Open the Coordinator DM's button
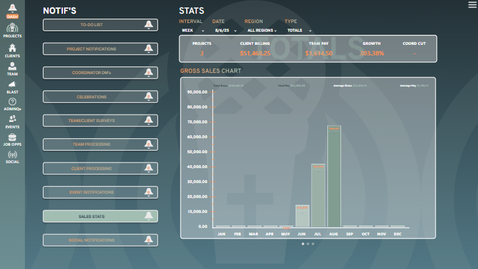 [x=100, y=73]
